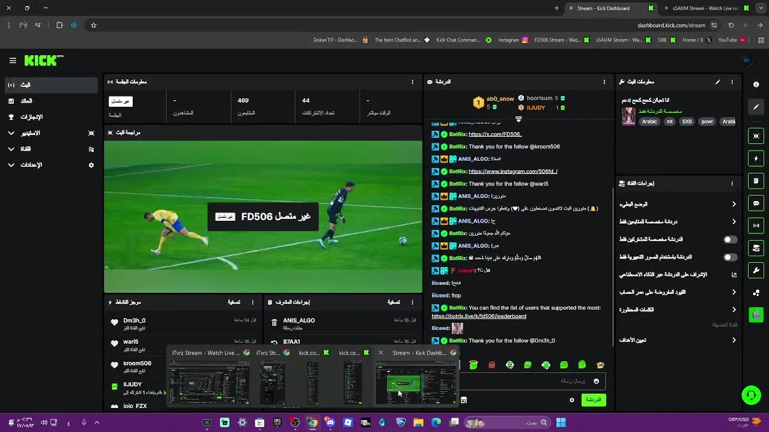Open the green support headset bubble
The image size is (769, 432).
(x=751, y=395)
